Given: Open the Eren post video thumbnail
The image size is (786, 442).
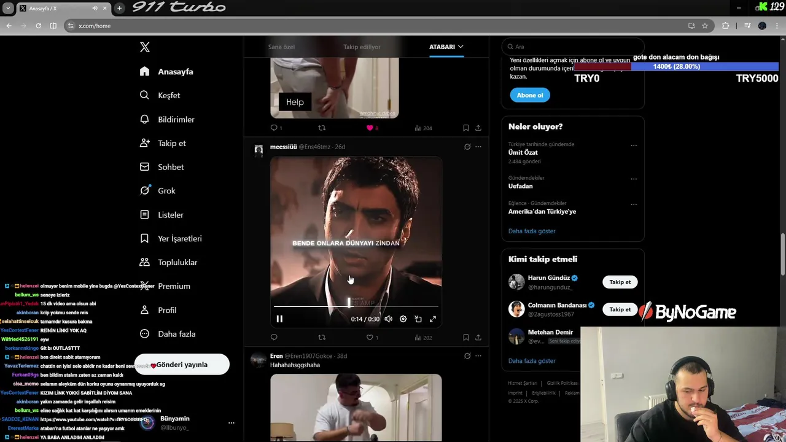Looking at the screenshot, I should click(356, 408).
